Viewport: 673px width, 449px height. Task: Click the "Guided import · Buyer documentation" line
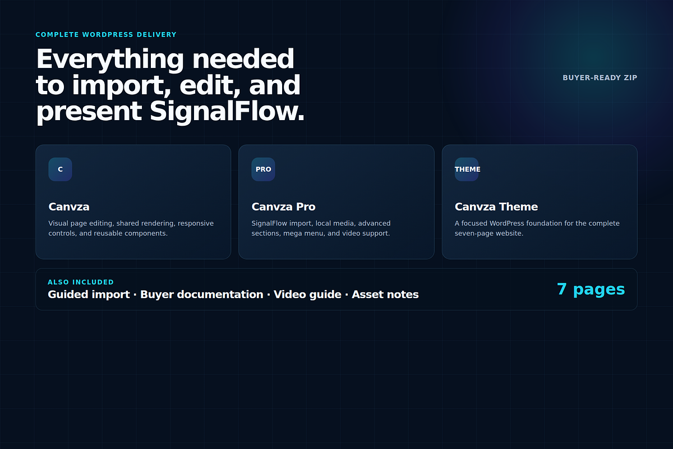[233, 295]
